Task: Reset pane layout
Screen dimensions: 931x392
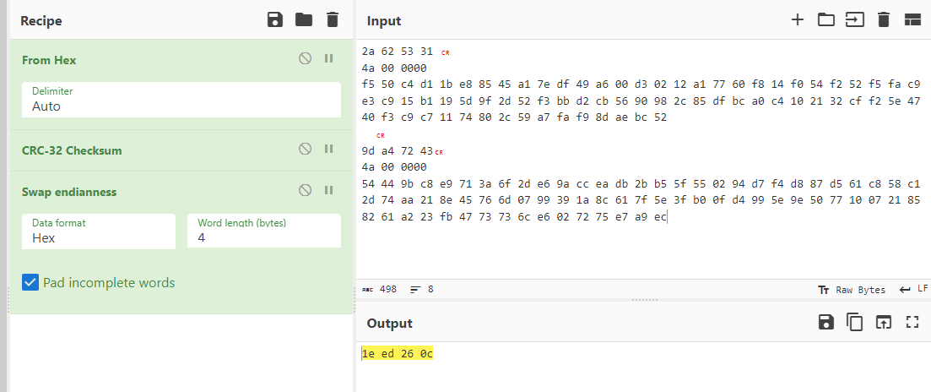Action: (x=912, y=19)
